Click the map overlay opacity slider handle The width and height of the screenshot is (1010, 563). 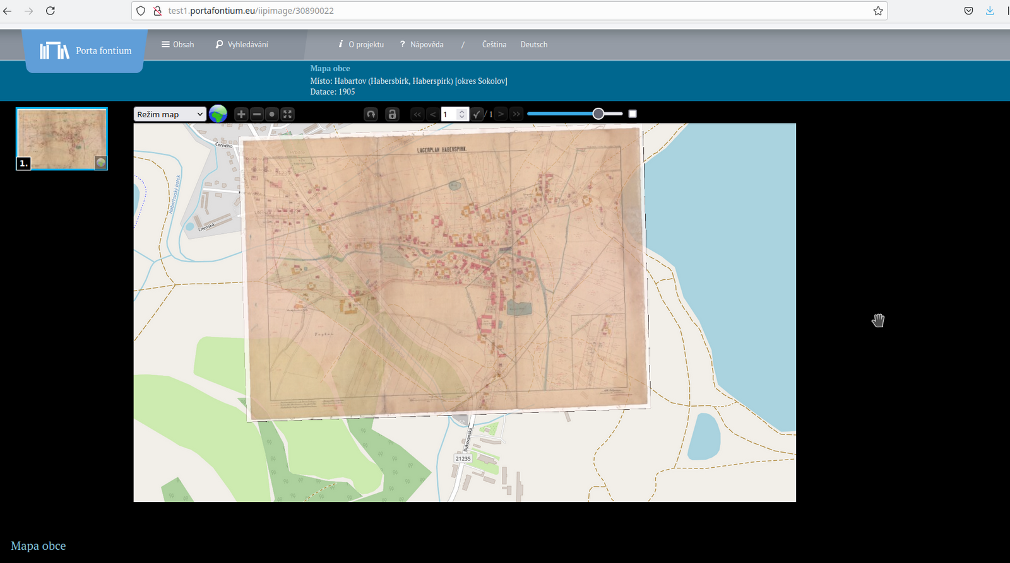pos(598,113)
